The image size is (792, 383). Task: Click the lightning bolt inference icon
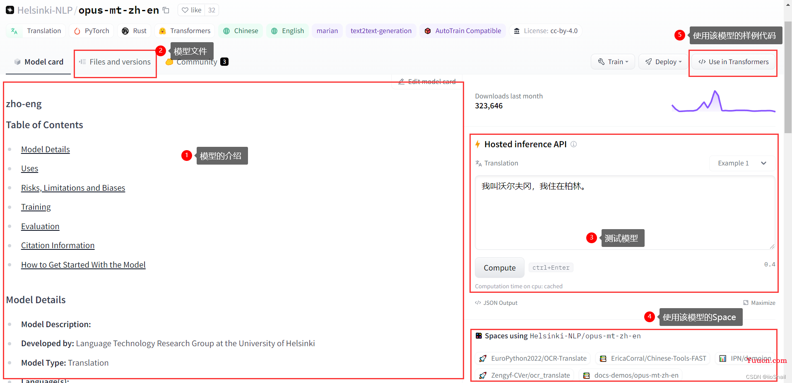(478, 144)
